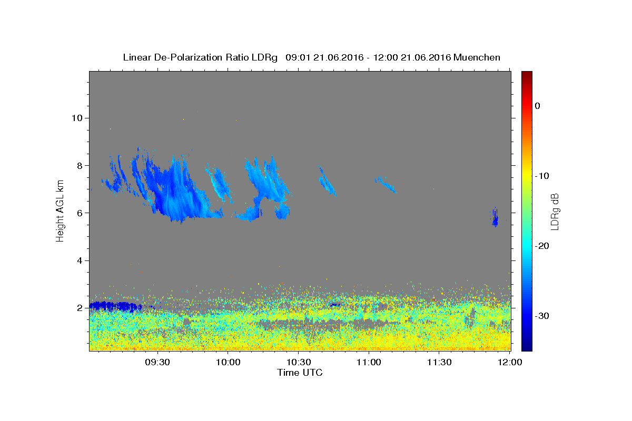
Task: Click the 'Height AGL km' axis label
Action: pos(60,210)
